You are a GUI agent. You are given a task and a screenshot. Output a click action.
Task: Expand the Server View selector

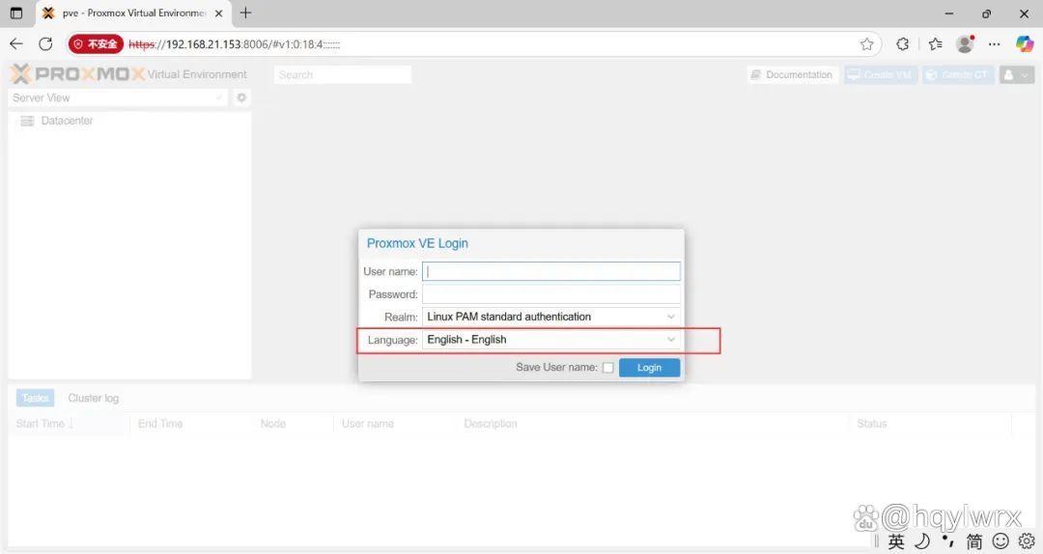pyautogui.click(x=119, y=97)
